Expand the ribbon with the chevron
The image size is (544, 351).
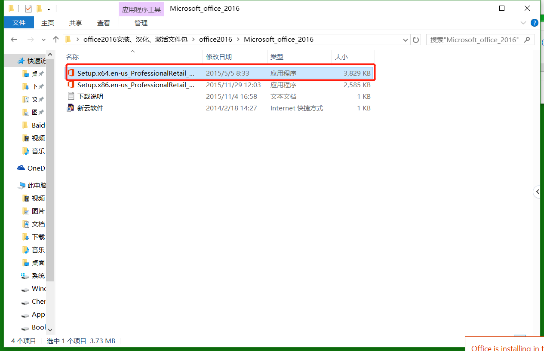[523, 23]
